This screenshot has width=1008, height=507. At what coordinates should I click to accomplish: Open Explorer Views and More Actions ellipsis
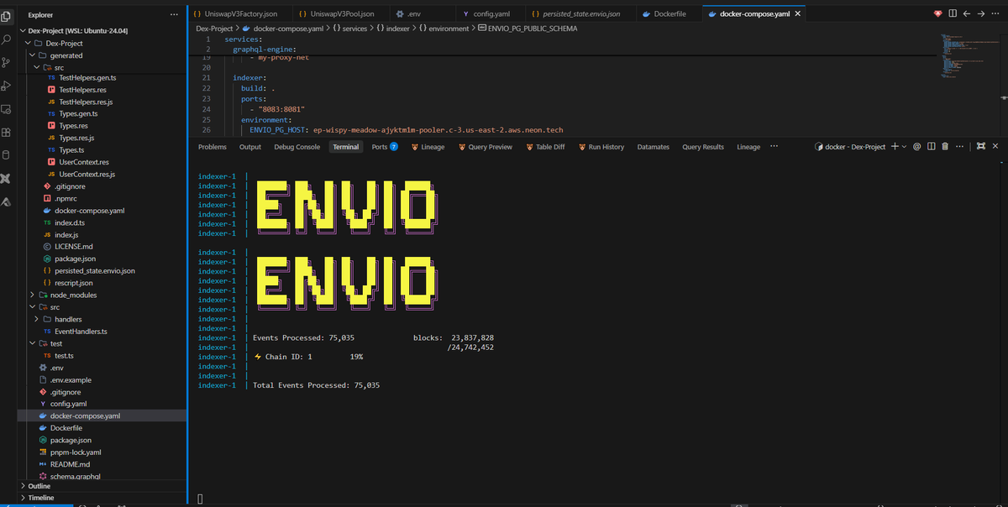pos(174,15)
